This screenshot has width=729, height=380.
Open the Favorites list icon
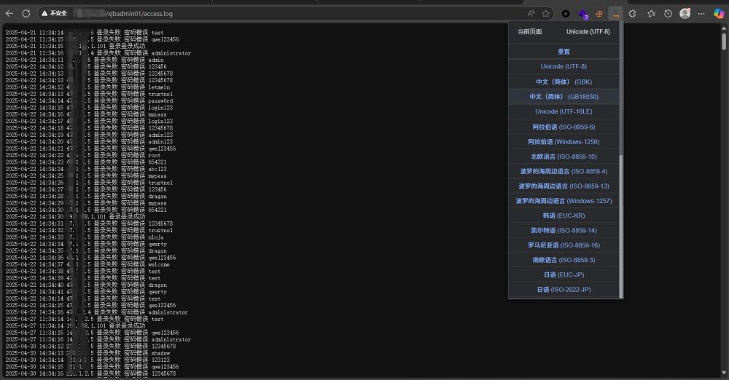[651, 13]
